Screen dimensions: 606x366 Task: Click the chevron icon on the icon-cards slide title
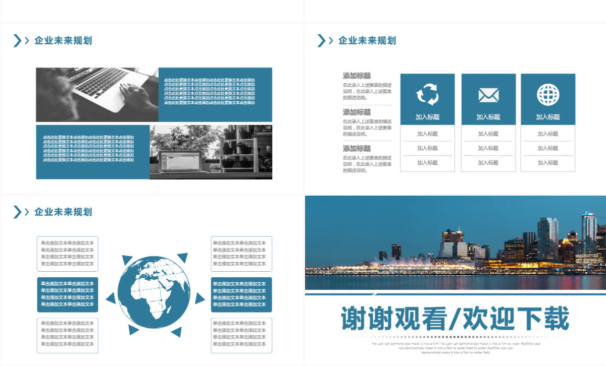[325, 41]
